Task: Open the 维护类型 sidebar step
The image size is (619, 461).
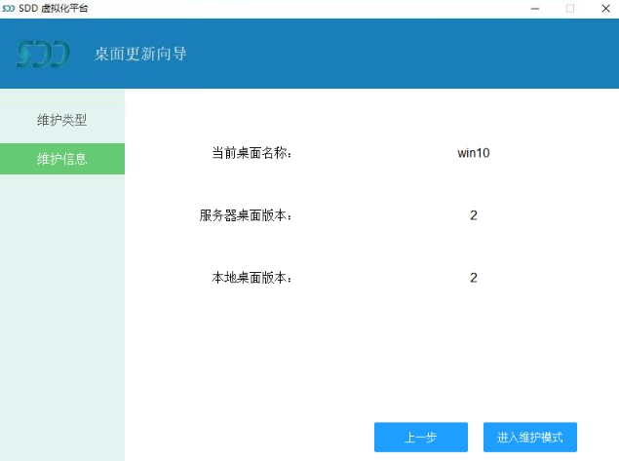Action: pyautogui.click(x=62, y=120)
